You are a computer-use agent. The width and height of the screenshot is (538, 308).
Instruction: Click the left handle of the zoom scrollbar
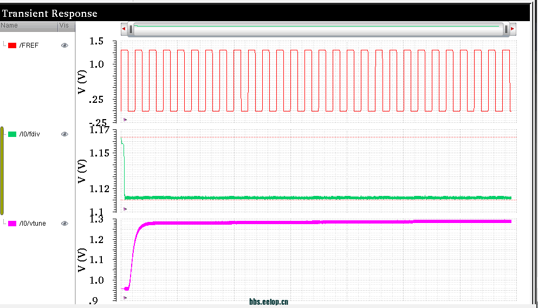131,29
